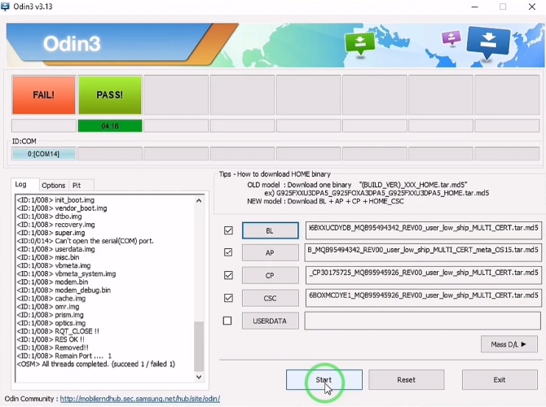The width and height of the screenshot is (546, 407).
Task: Click the AP file button
Action: tap(271, 253)
